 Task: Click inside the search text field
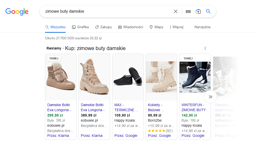pyautogui.click(x=107, y=11)
